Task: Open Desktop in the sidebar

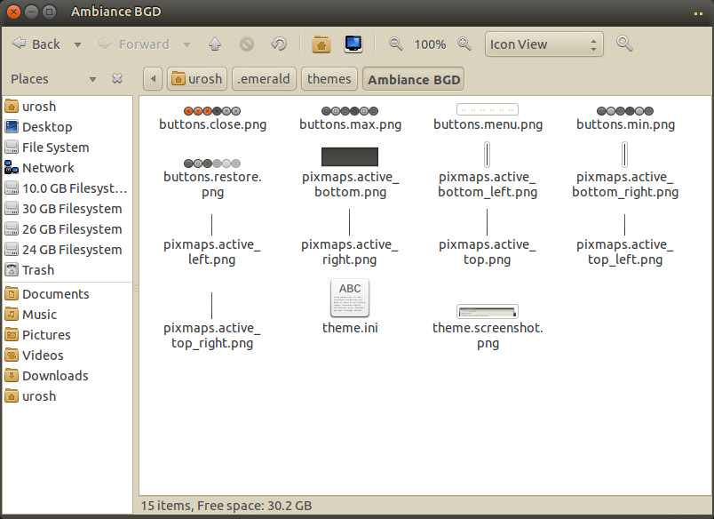Action: tap(67, 127)
